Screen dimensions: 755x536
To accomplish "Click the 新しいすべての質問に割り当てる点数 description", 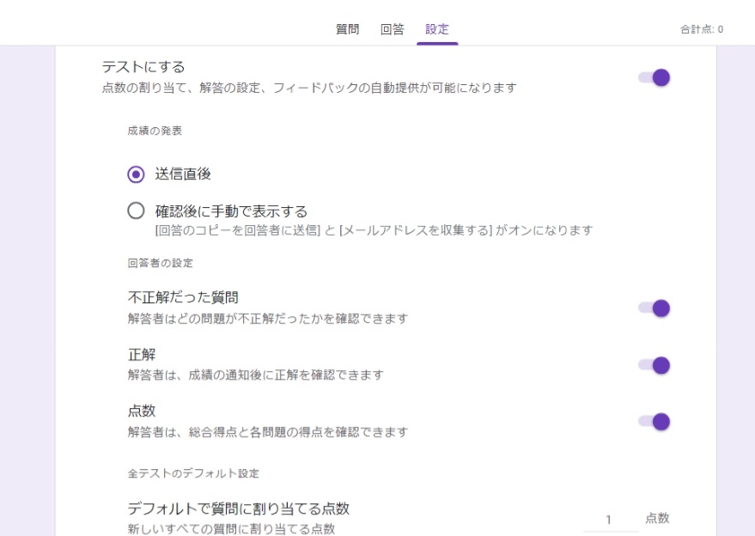I will pos(231,529).
